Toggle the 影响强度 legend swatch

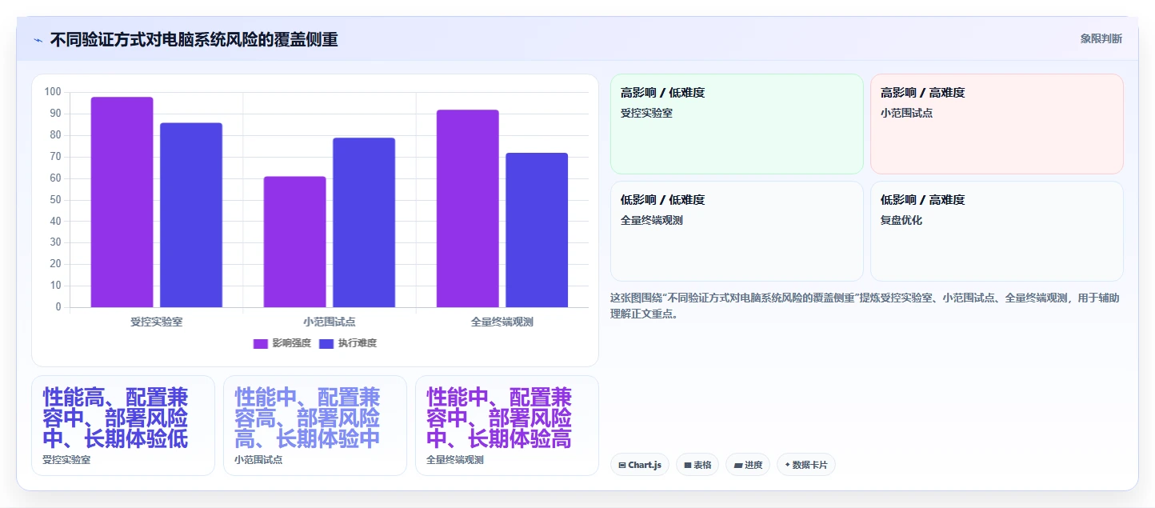[261, 343]
